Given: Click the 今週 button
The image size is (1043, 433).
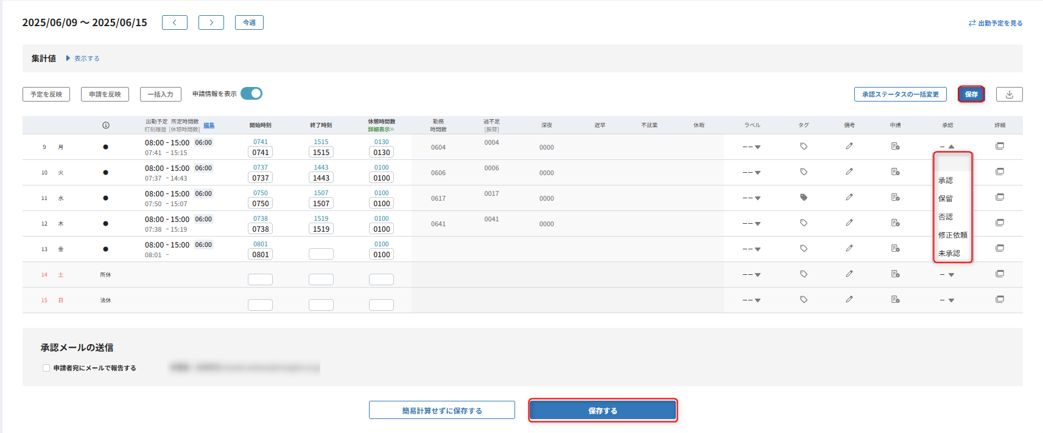Looking at the screenshot, I should pyautogui.click(x=249, y=23).
